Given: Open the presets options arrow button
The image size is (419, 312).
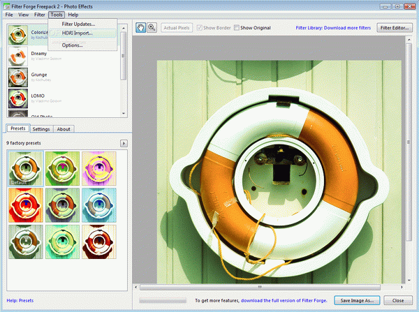Looking at the screenshot, I should (124, 143).
